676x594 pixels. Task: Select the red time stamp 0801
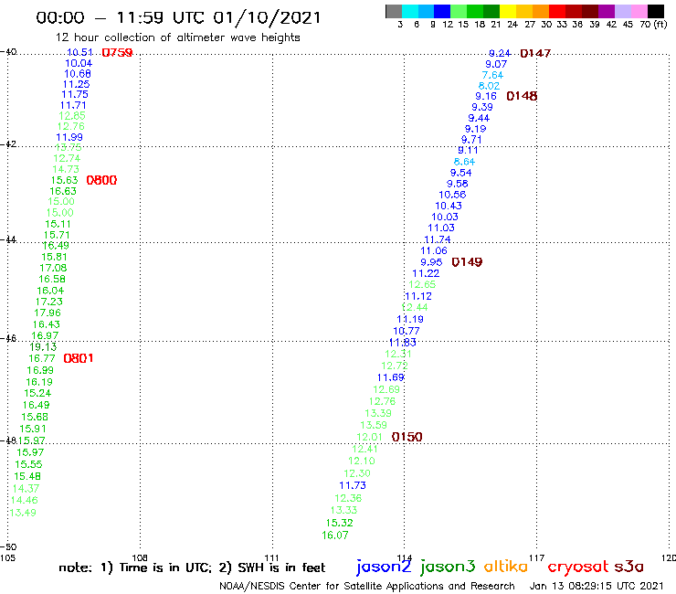coord(79,358)
